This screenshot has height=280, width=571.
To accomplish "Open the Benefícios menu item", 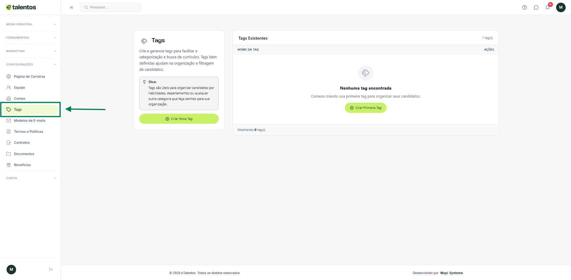I will coord(22,165).
